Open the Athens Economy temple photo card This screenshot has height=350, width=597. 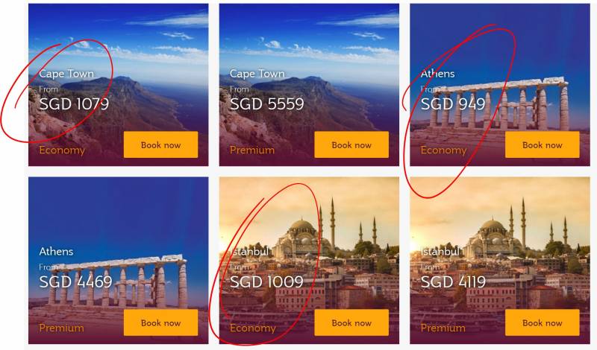[499, 85]
